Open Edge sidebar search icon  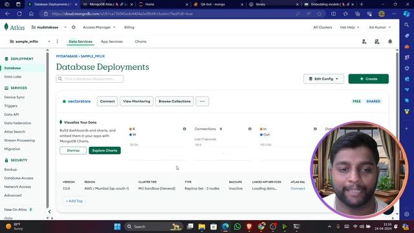tap(407, 25)
